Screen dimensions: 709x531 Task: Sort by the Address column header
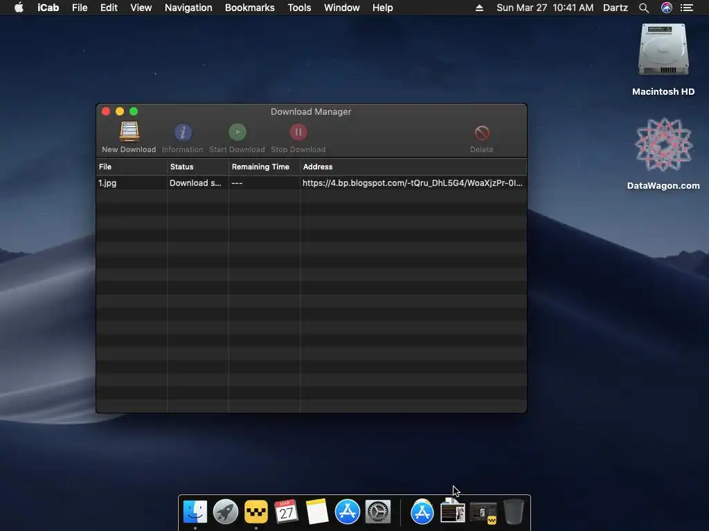[x=413, y=167]
